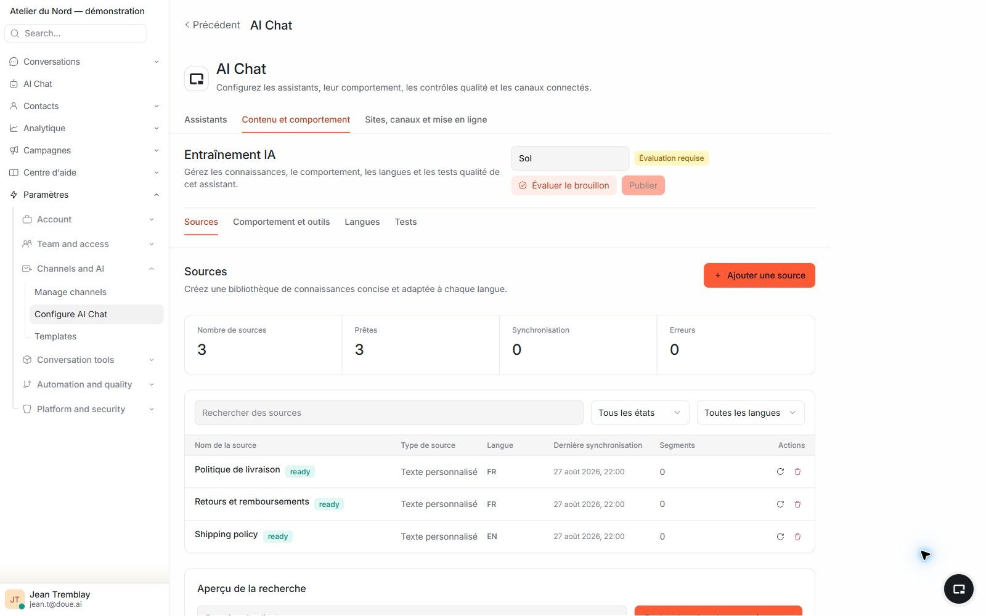The image size is (986, 616).
Task: Resync the Shipping policy source
Action: (x=780, y=537)
